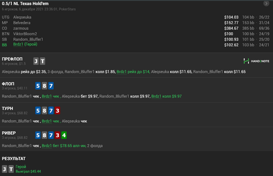
Task: Click the 69/36 stats for zarmous
Action: pyautogui.click(x=264, y=28)
